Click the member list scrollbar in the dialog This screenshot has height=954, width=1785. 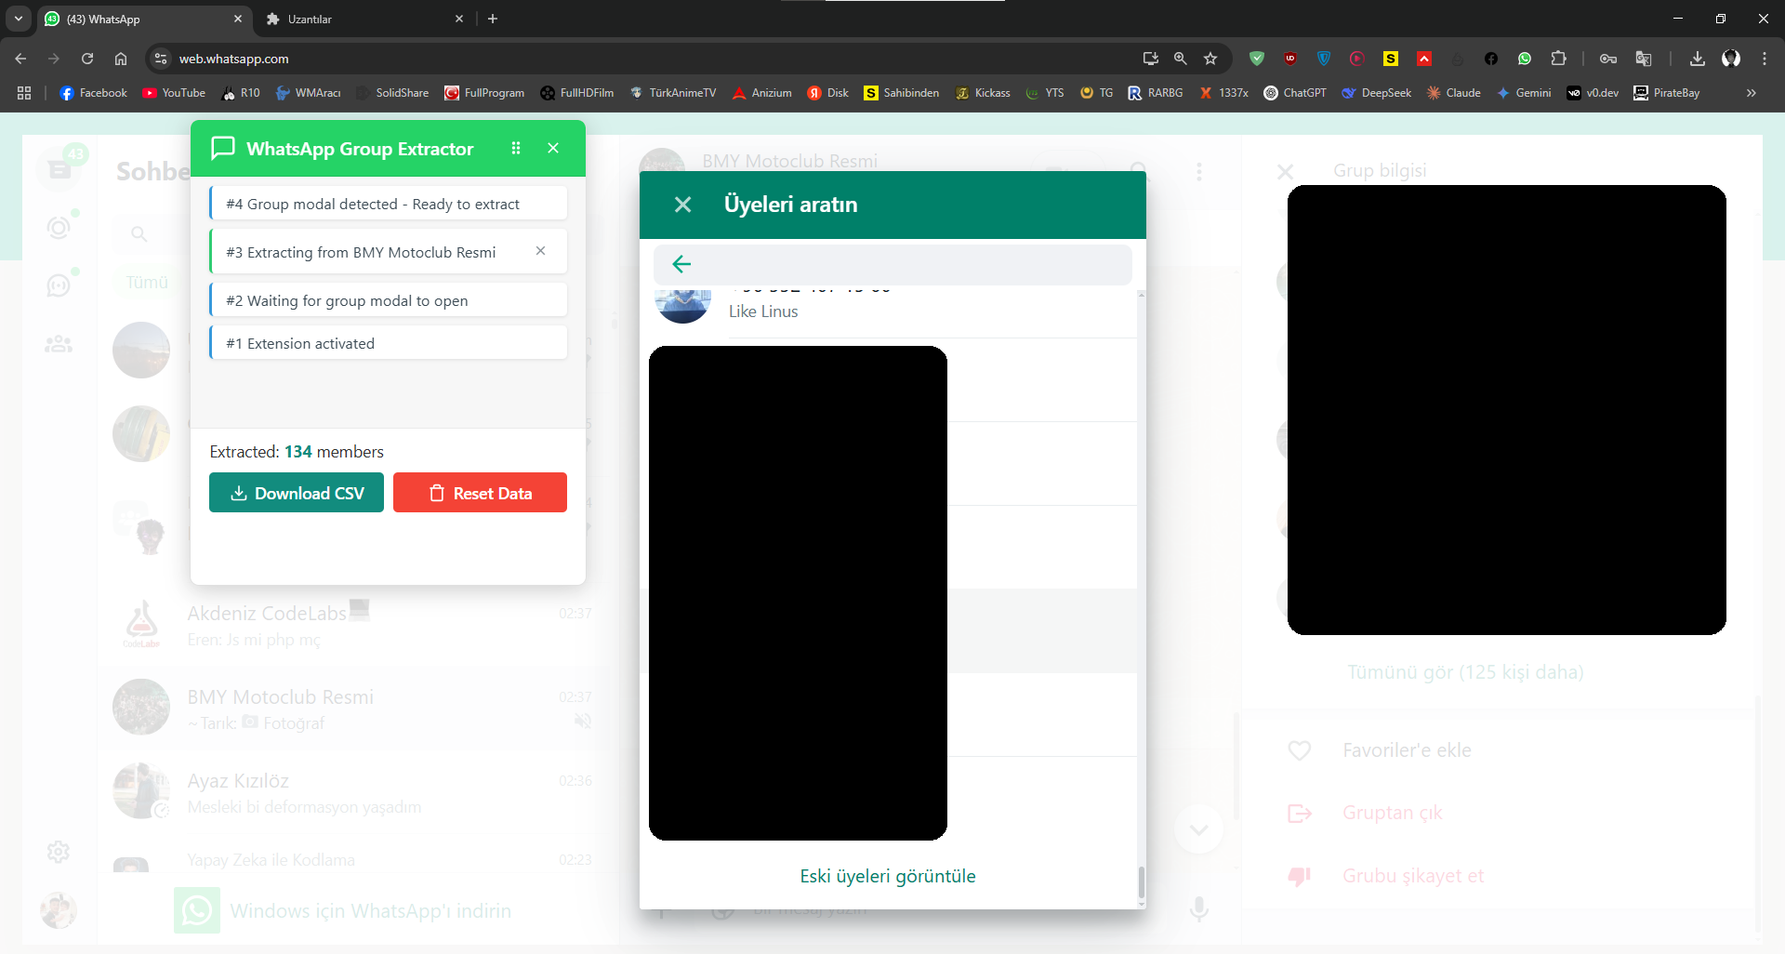[1141, 881]
